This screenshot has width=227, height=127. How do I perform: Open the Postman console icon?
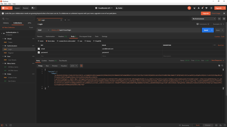point(11,125)
